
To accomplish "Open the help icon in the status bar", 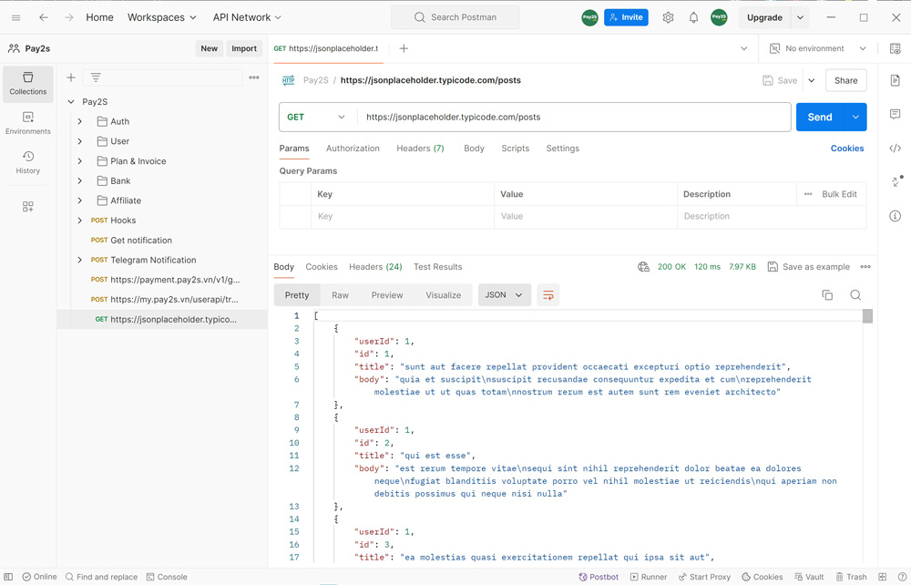I will click(x=902, y=577).
